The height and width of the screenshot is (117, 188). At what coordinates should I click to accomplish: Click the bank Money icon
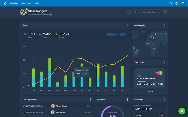tap(56, 34)
